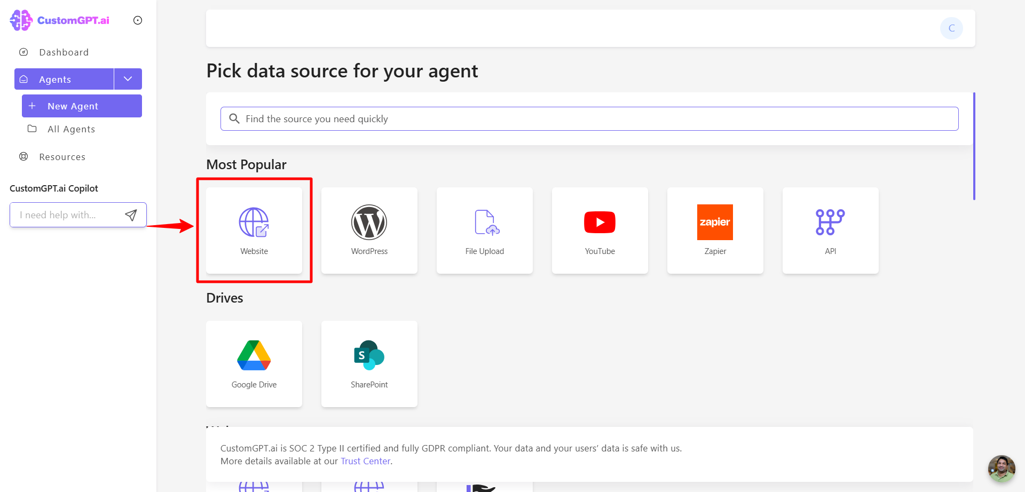Select the Website data source card

point(254,231)
